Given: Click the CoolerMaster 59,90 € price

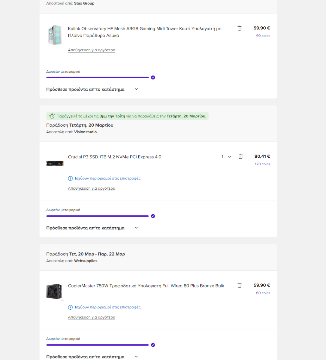Looking at the screenshot, I should tap(262, 285).
